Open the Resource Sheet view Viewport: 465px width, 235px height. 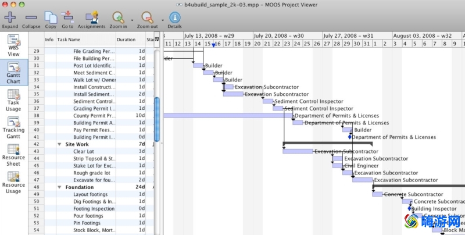[x=13, y=155]
